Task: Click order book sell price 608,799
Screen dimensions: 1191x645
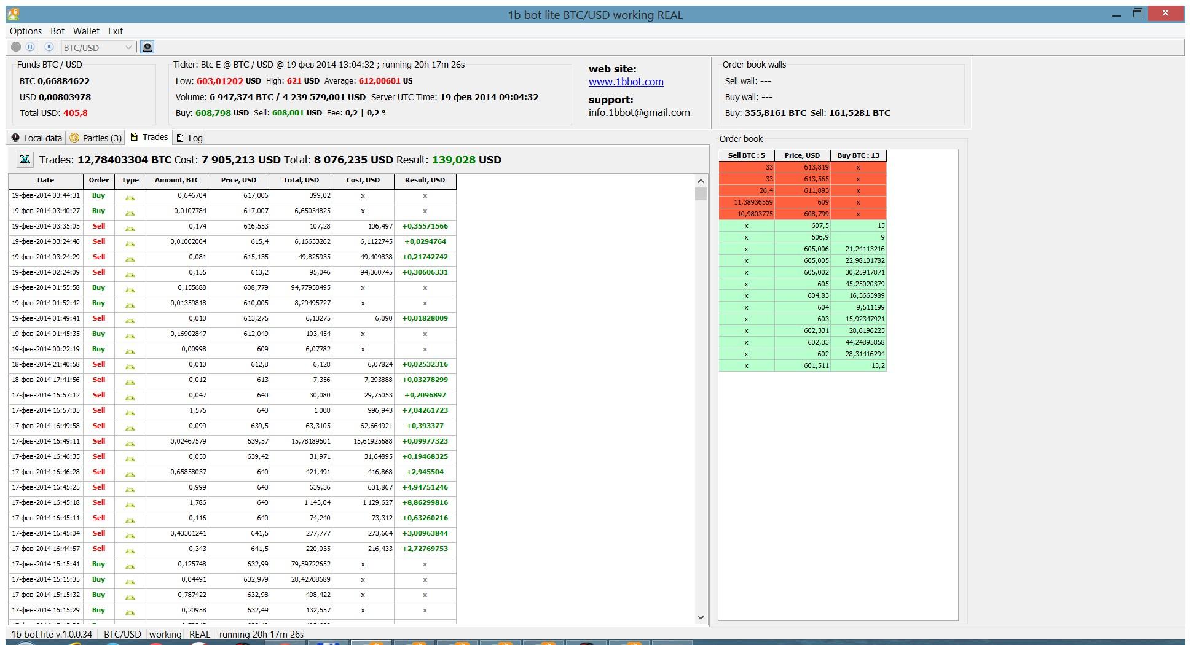Action: point(816,214)
